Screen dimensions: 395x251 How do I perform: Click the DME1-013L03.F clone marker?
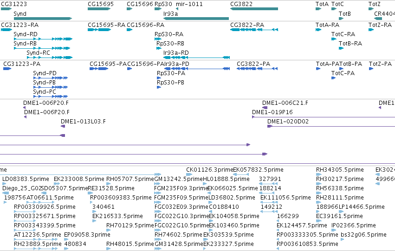(x=63, y=126)
